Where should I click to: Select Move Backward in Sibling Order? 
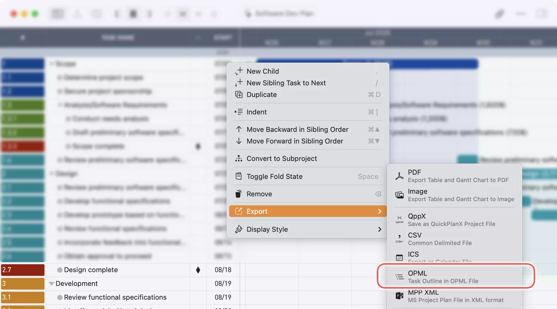[x=297, y=129]
